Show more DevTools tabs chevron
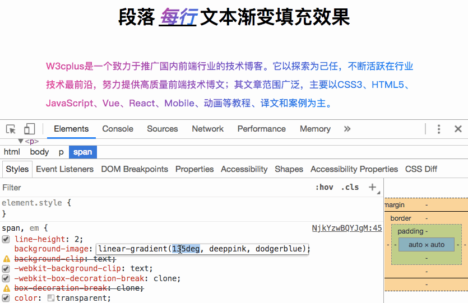468x303 pixels. pyautogui.click(x=347, y=129)
